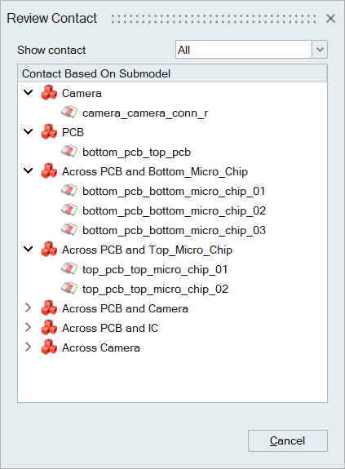Click the contact icon beside bottom_pcb_top_pcb
The image size is (345, 469).
[69, 152]
